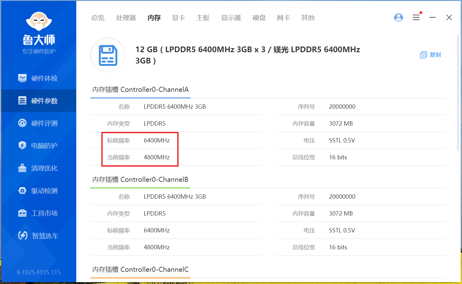Click ChannelA 电压 value SSTL 0.5V
Screen dimensions: 462x284
pyautogui.click(x=342, y=140)
